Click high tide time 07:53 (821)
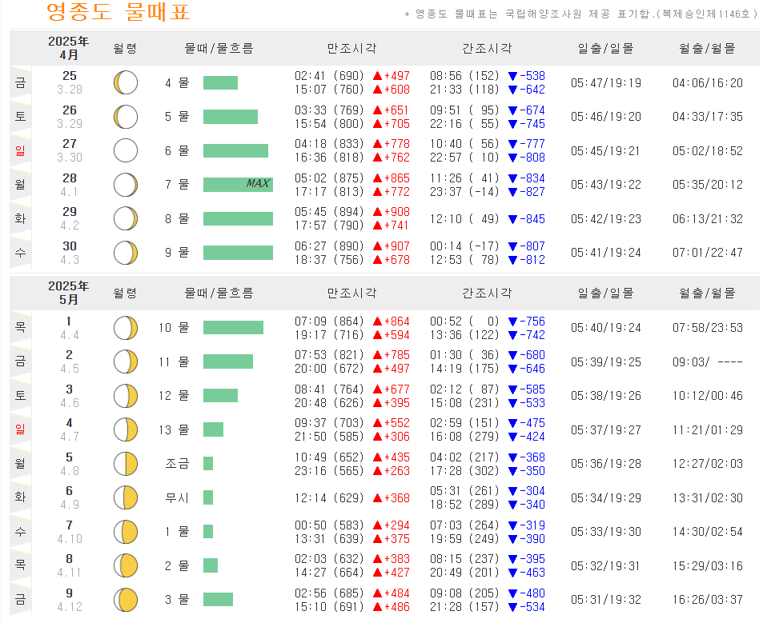 coord(329,355)
